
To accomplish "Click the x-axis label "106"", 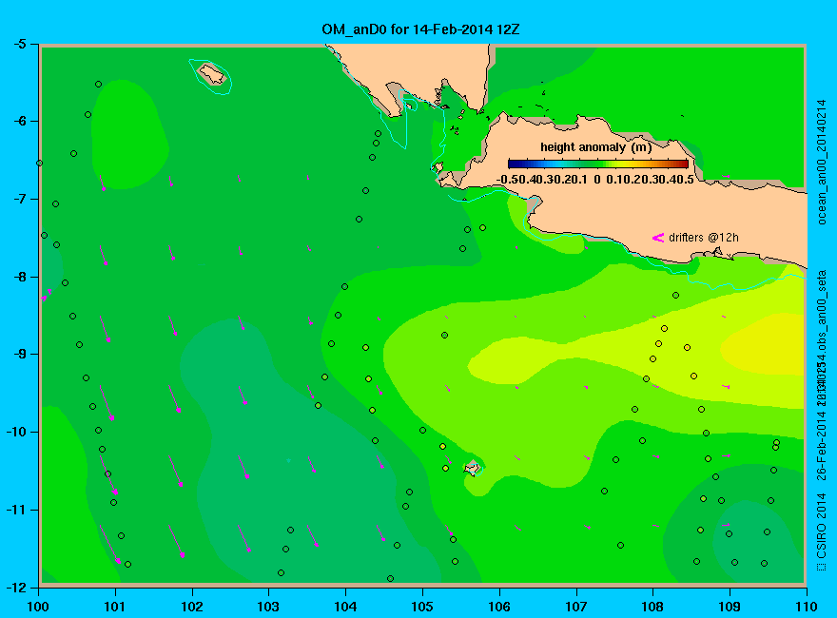I will click(x=499, y=607).
